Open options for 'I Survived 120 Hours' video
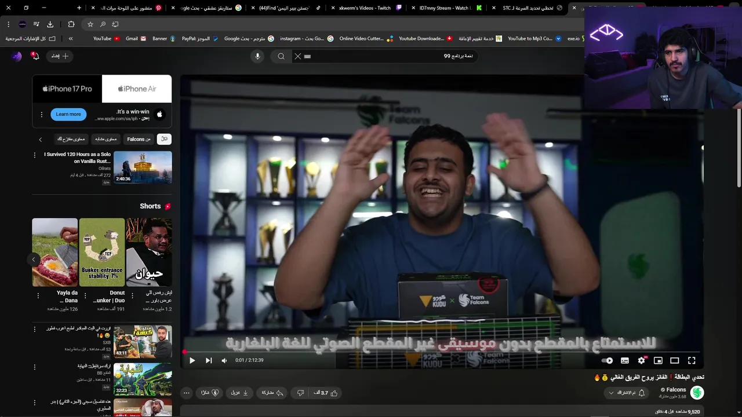Image resolution: width=742 pixels, height=417 pixels. pyautogui.click(x=35, y=155)
